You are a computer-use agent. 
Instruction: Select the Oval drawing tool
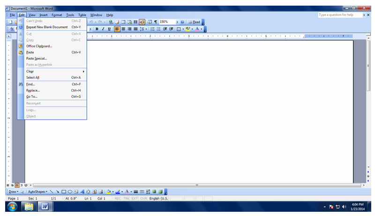coord(70,192)
